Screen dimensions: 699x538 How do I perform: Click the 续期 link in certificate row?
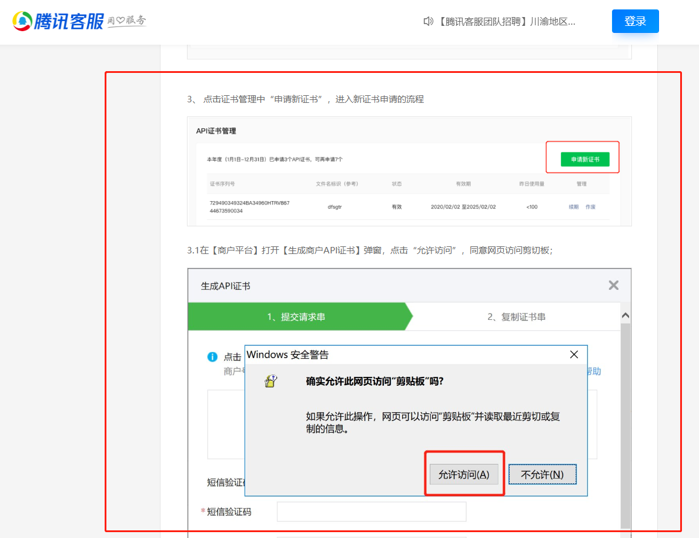(x=573, y=207)
